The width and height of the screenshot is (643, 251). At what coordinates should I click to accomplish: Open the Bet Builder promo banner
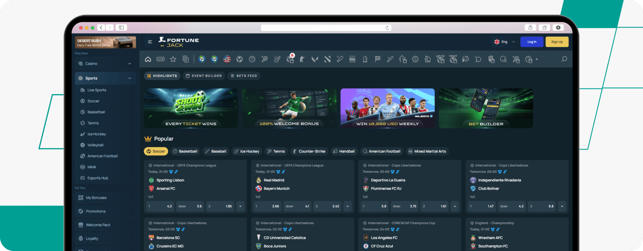486,108
